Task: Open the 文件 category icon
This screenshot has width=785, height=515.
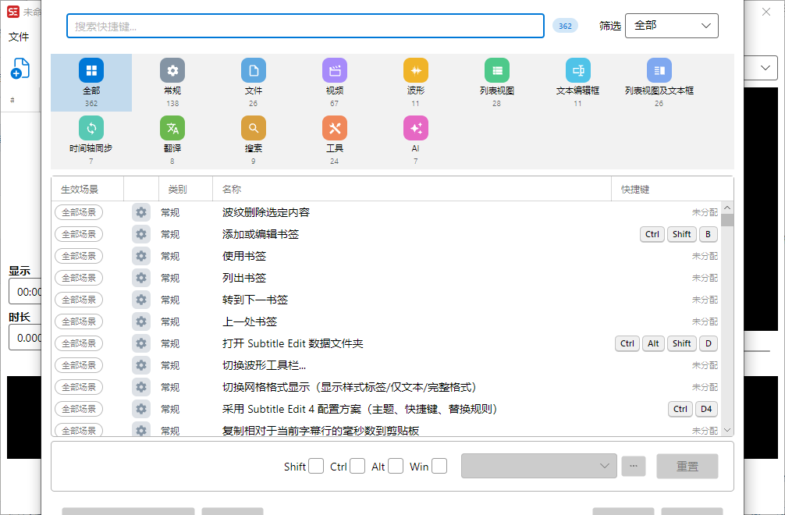Action: tap(254, 70)
